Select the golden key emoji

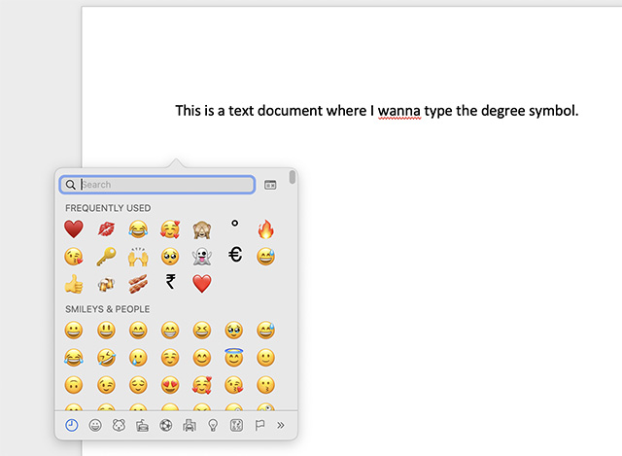point(105,257)
